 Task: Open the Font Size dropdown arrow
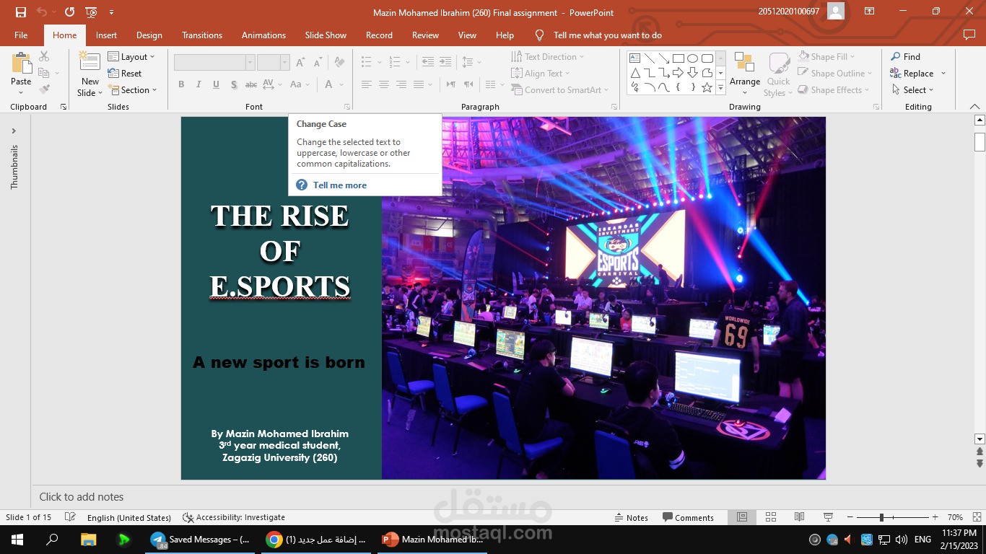coord(284,62)
